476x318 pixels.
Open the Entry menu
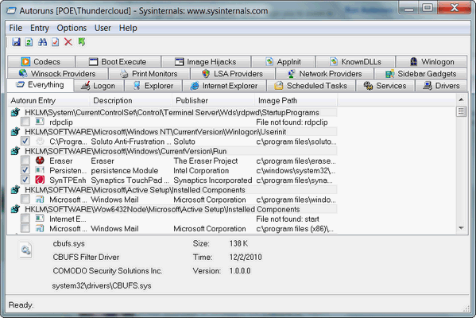[x=40, y=28]
